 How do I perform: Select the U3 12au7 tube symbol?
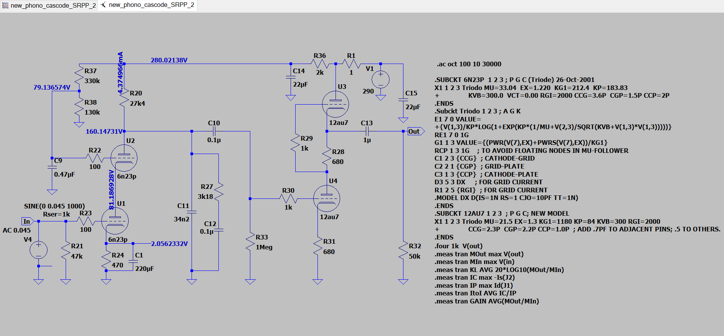point(336,104)
